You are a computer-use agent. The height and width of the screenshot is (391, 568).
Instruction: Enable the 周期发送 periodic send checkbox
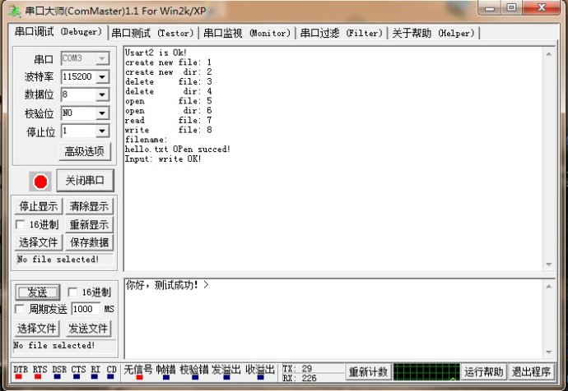21,310
